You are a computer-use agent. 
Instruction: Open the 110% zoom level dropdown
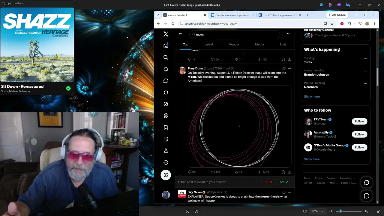318,211
